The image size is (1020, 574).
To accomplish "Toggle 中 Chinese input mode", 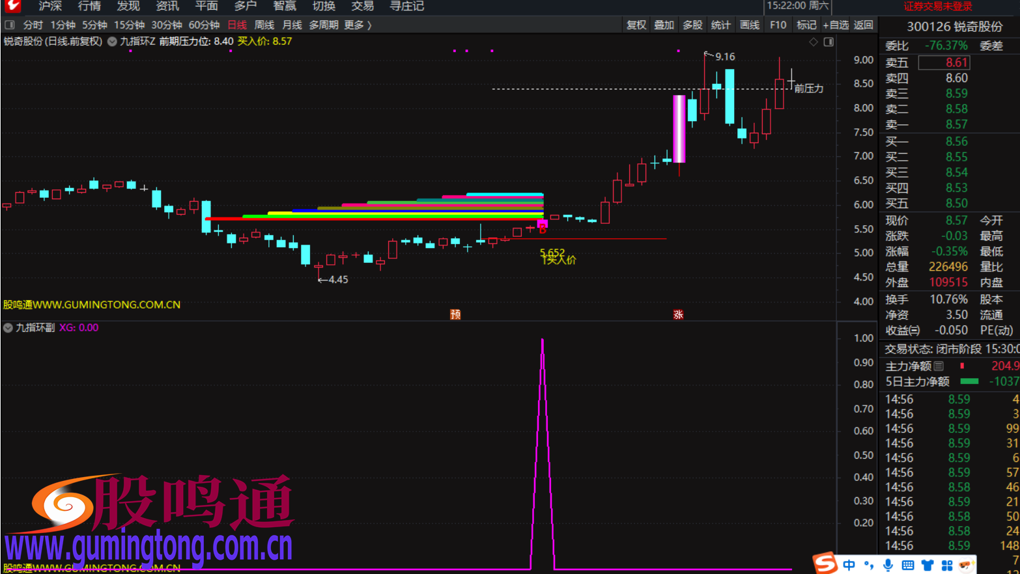I will pyautogui.click(x=849, y=565).
